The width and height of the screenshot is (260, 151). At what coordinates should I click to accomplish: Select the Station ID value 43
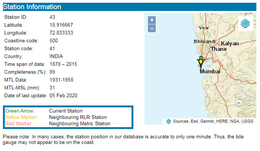52,17
